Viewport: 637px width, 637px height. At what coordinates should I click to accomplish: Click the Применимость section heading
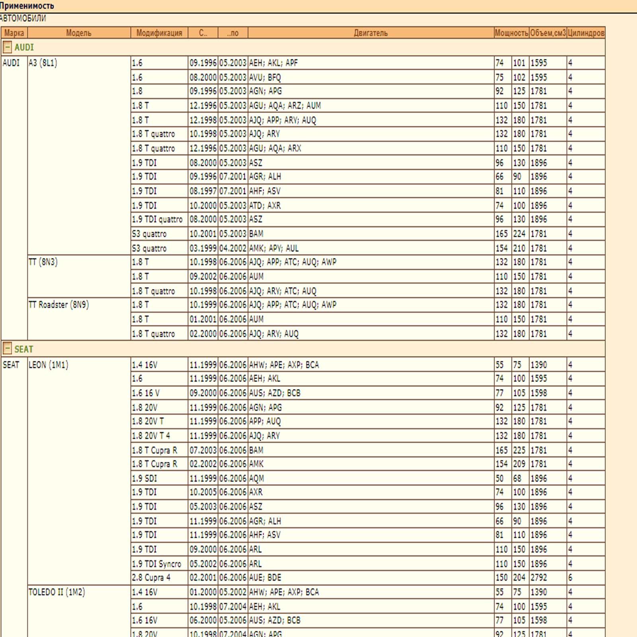[27, 6]
